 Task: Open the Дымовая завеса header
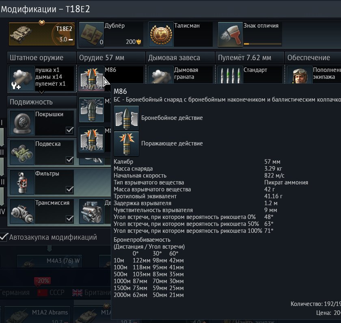180,58
